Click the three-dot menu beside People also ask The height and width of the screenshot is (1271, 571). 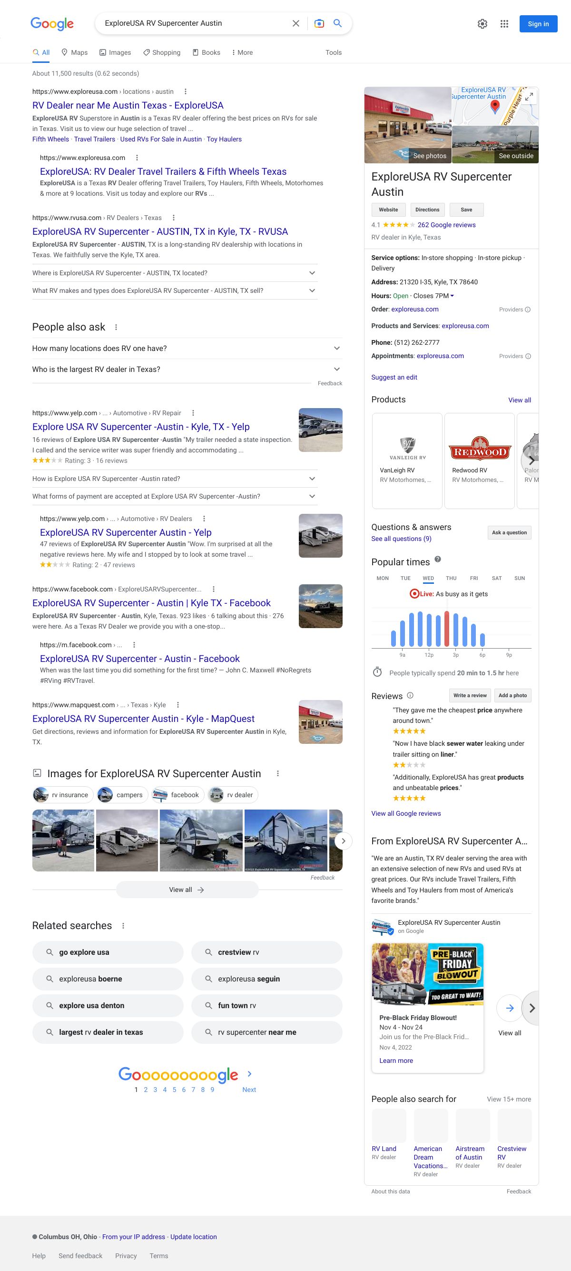point(117,327)
